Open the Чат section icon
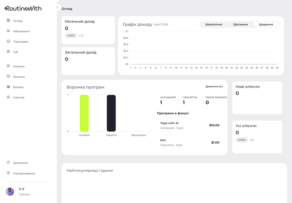Viewport: 292px width, 203px height. coord(8,51)
